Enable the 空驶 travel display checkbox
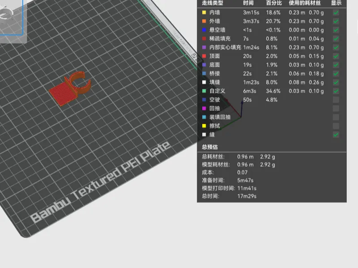This screenshot has width=358, height=268. (336, 100)
